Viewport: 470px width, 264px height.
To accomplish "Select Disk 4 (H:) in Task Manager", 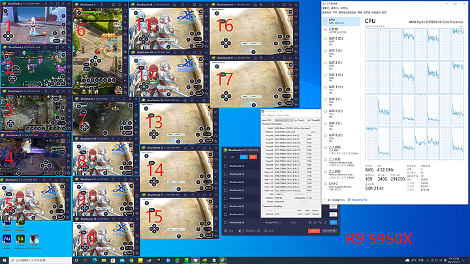I will [x=341, y=89].
